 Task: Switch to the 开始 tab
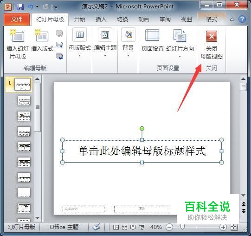click(79, 20)
